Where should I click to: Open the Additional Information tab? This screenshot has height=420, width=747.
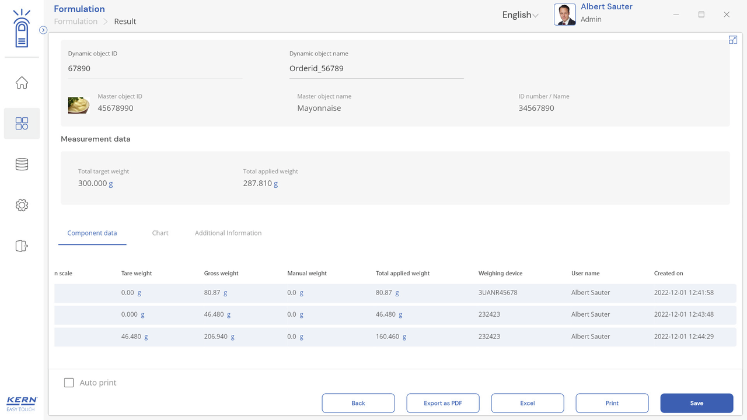(x=228, y=233)
